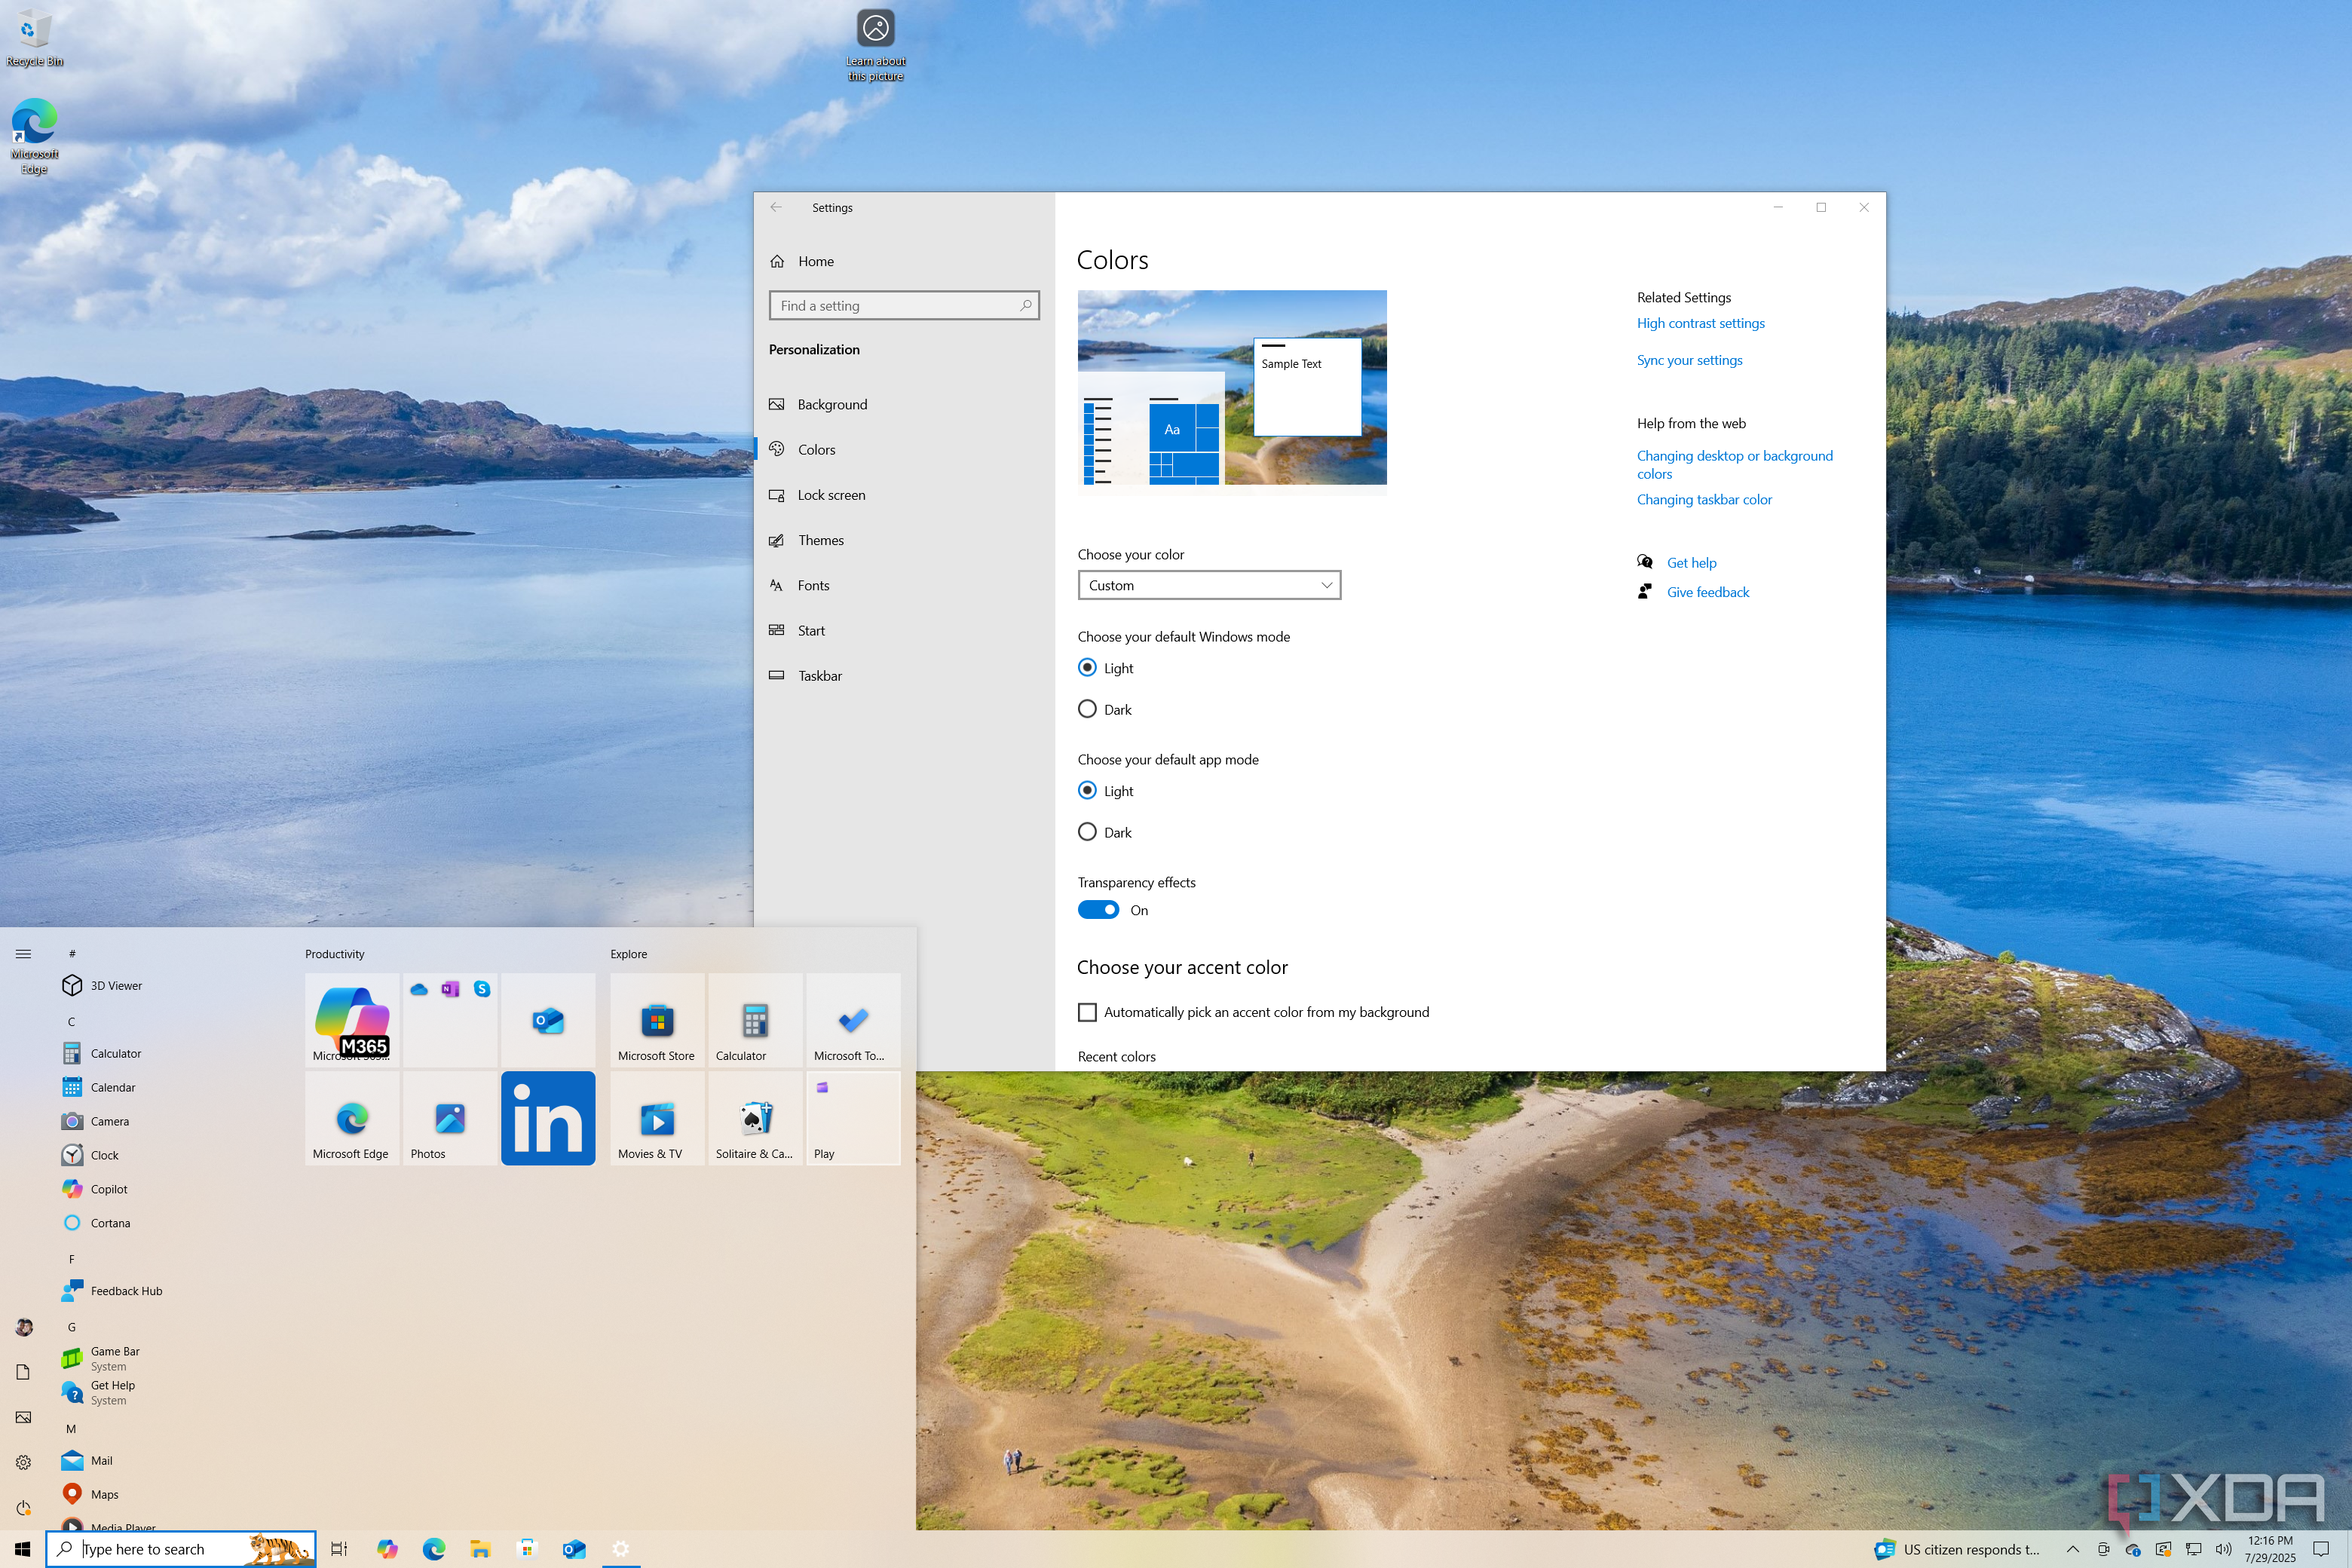This screenshot has width=2352, height=1568.
Task: Open the Microsoft To Do tile
Action: coord(853,1020)
